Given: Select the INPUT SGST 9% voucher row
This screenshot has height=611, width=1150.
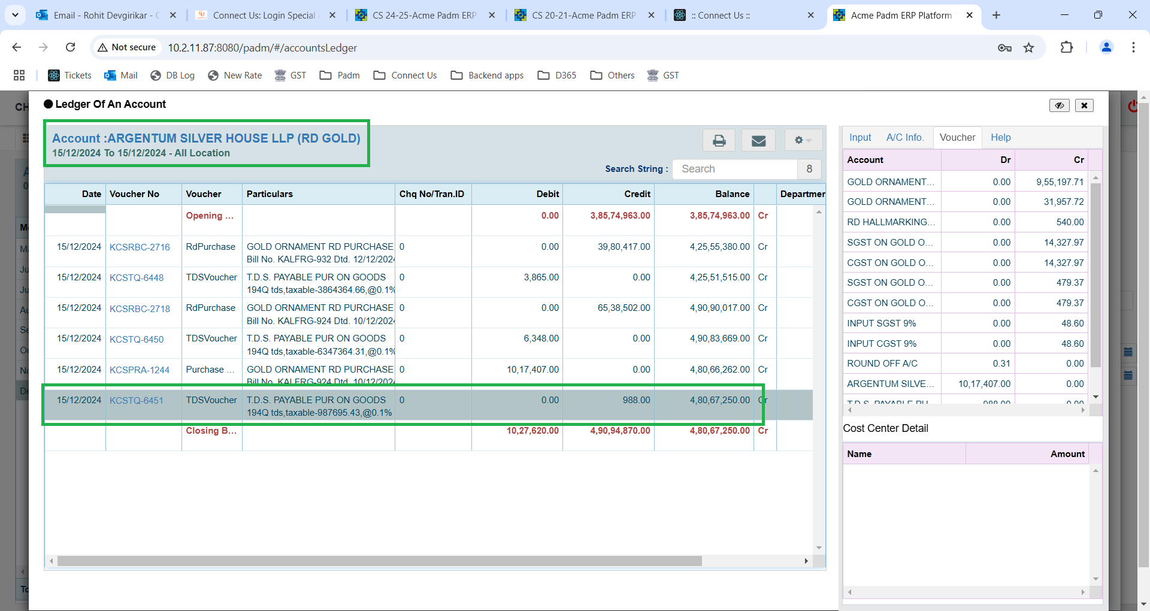Looking at the screenshot, I should point(966,323).
